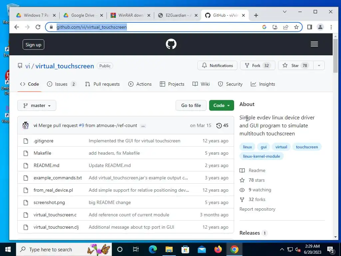The height and width of the screenshot is (256, 341).
Task: Open the Projects tab
Action: (172, 84)
